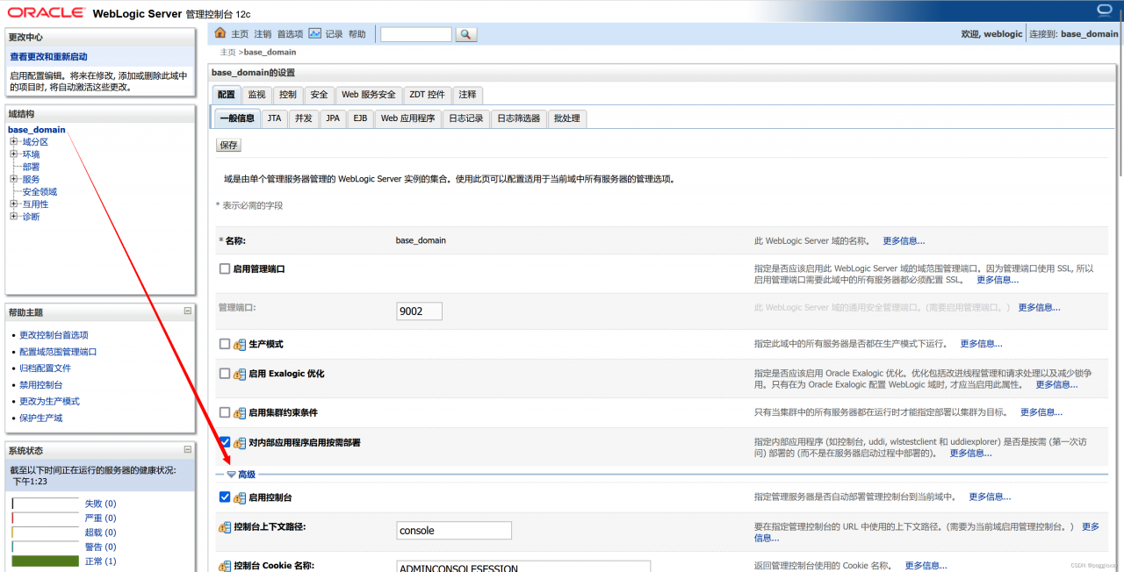The height and width of the screenshot is (572, 1124).
Task: Select base_domain root in domain structure
Action: point(37,130)
